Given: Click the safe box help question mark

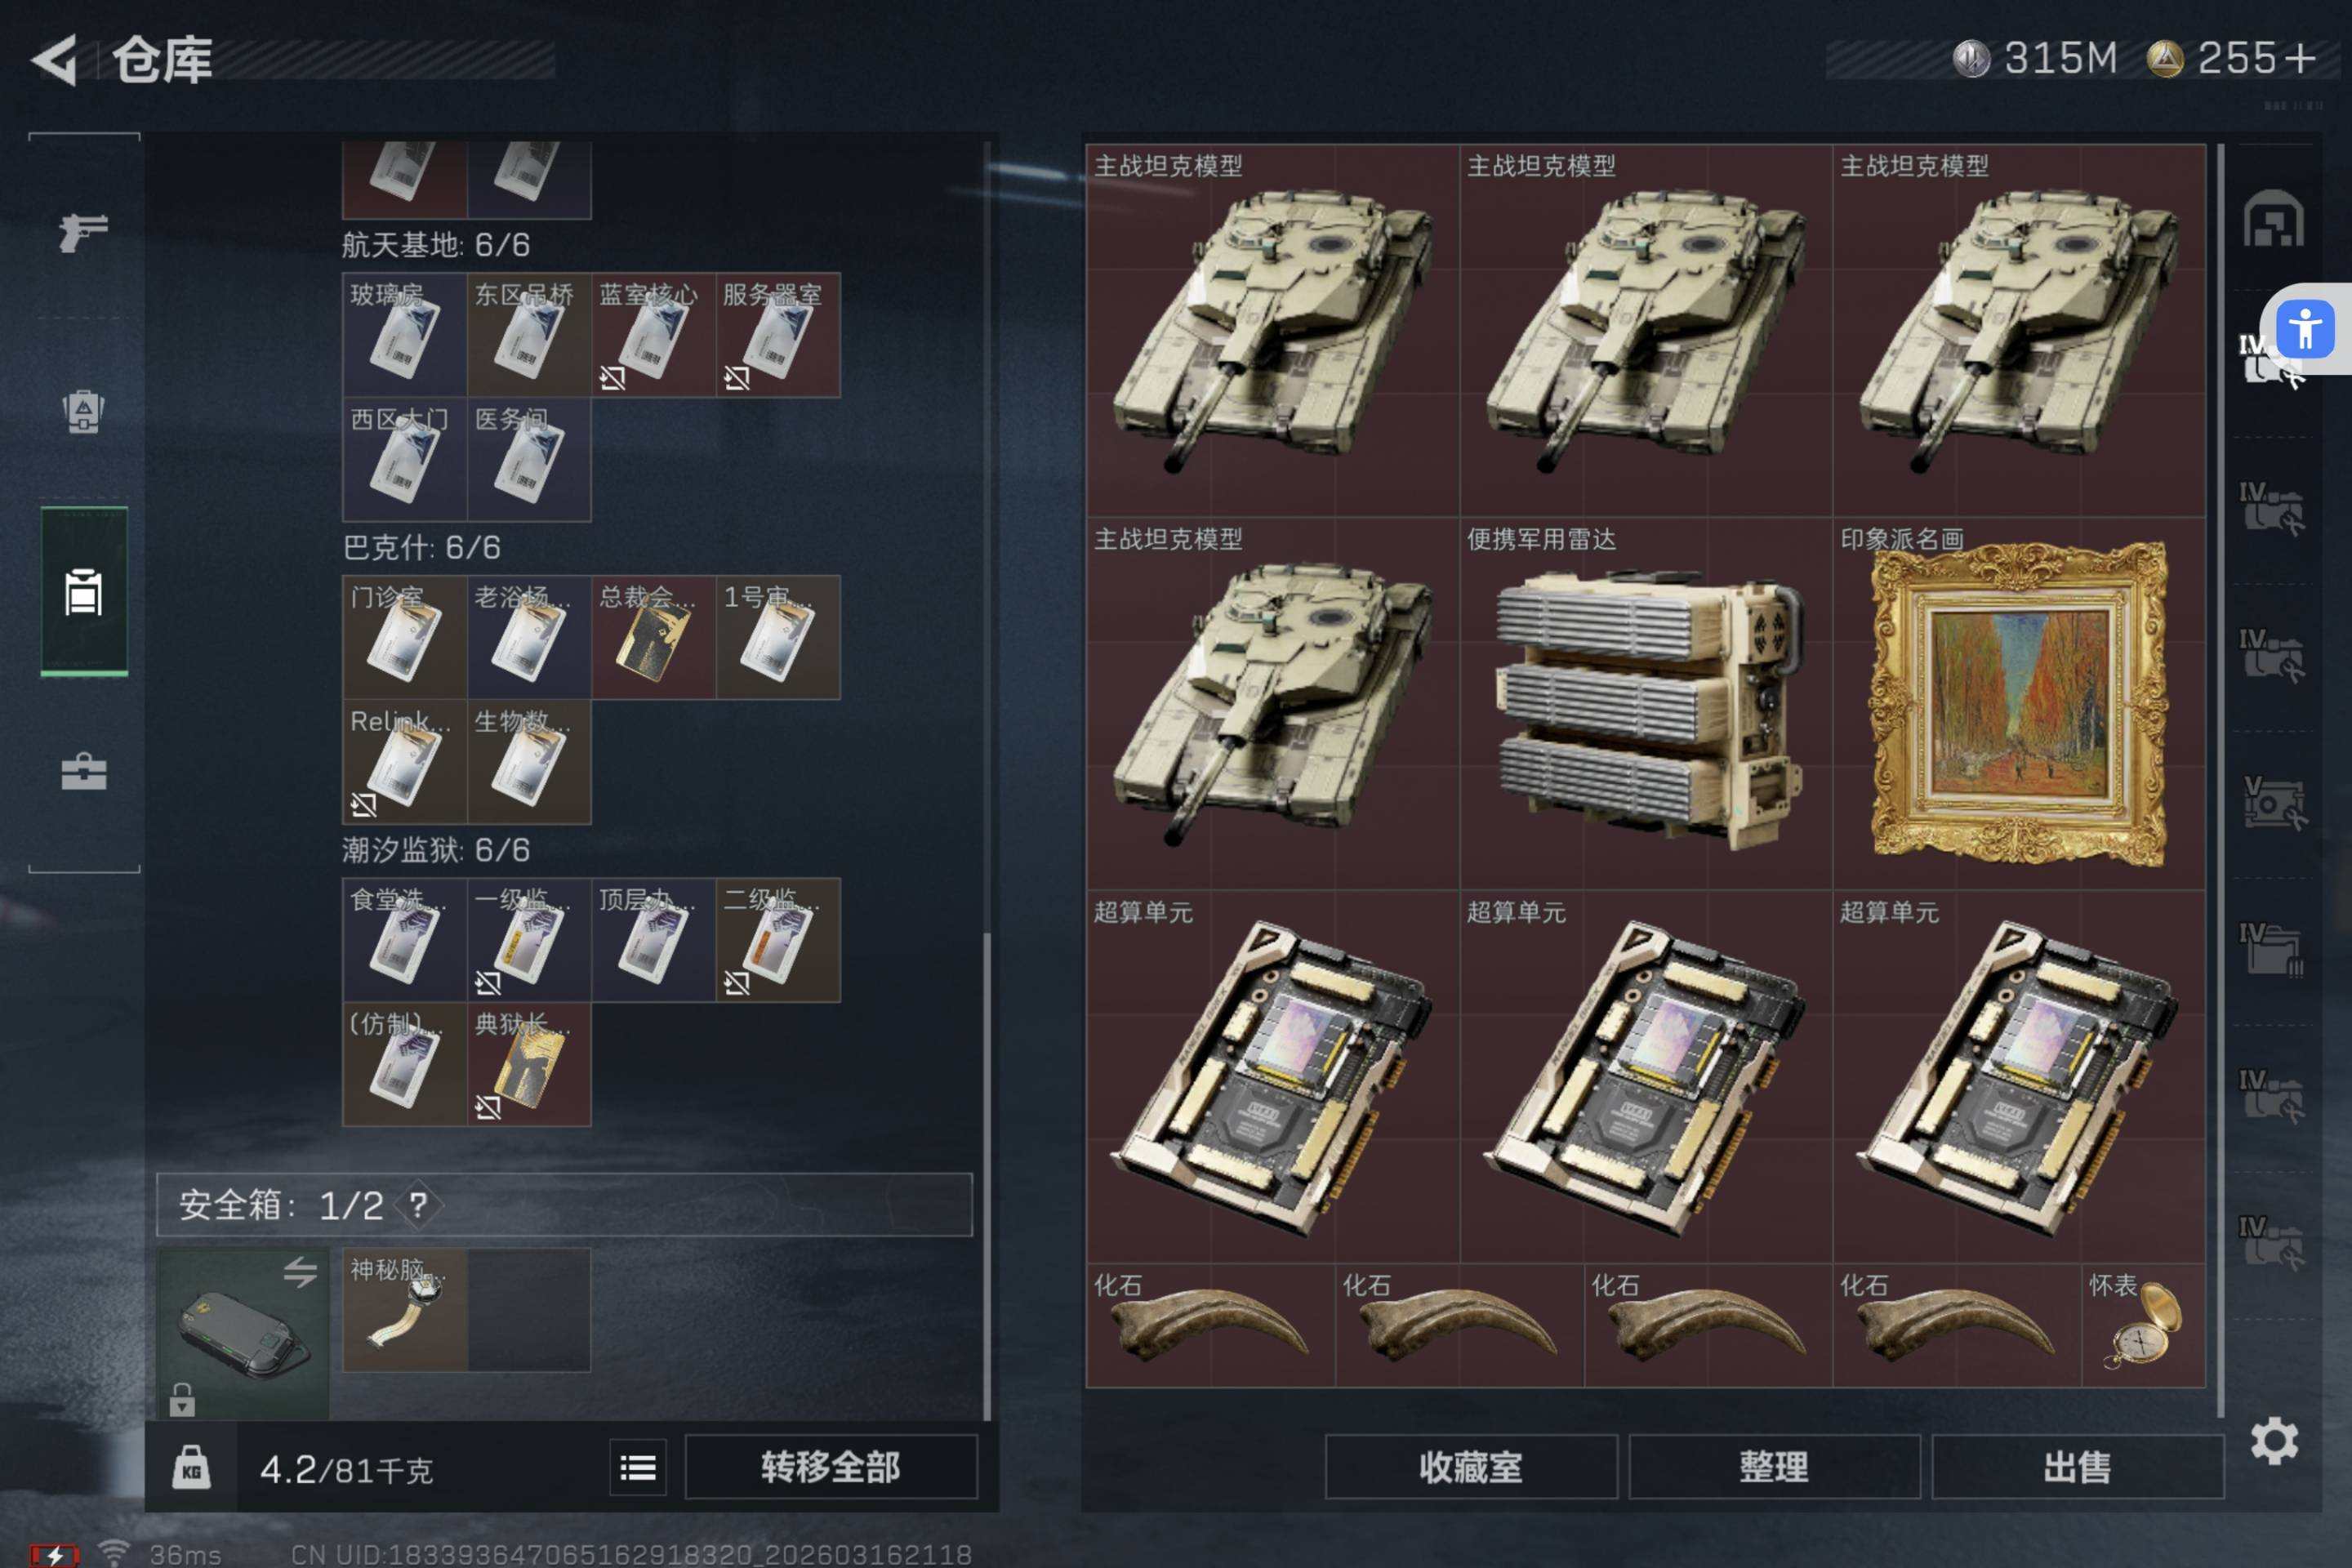Looking at the screenshot, I should click(x=418, y=1204).
